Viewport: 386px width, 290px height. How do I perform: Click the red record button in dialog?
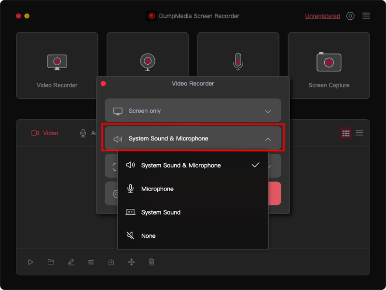pyautogui.click(x=275, y=193)
